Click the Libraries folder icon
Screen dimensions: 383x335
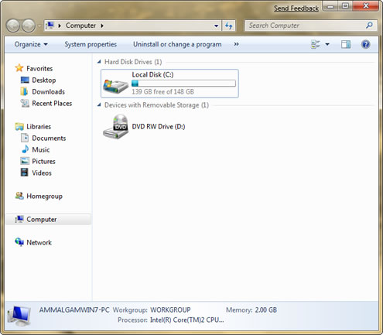coord(19,126)
